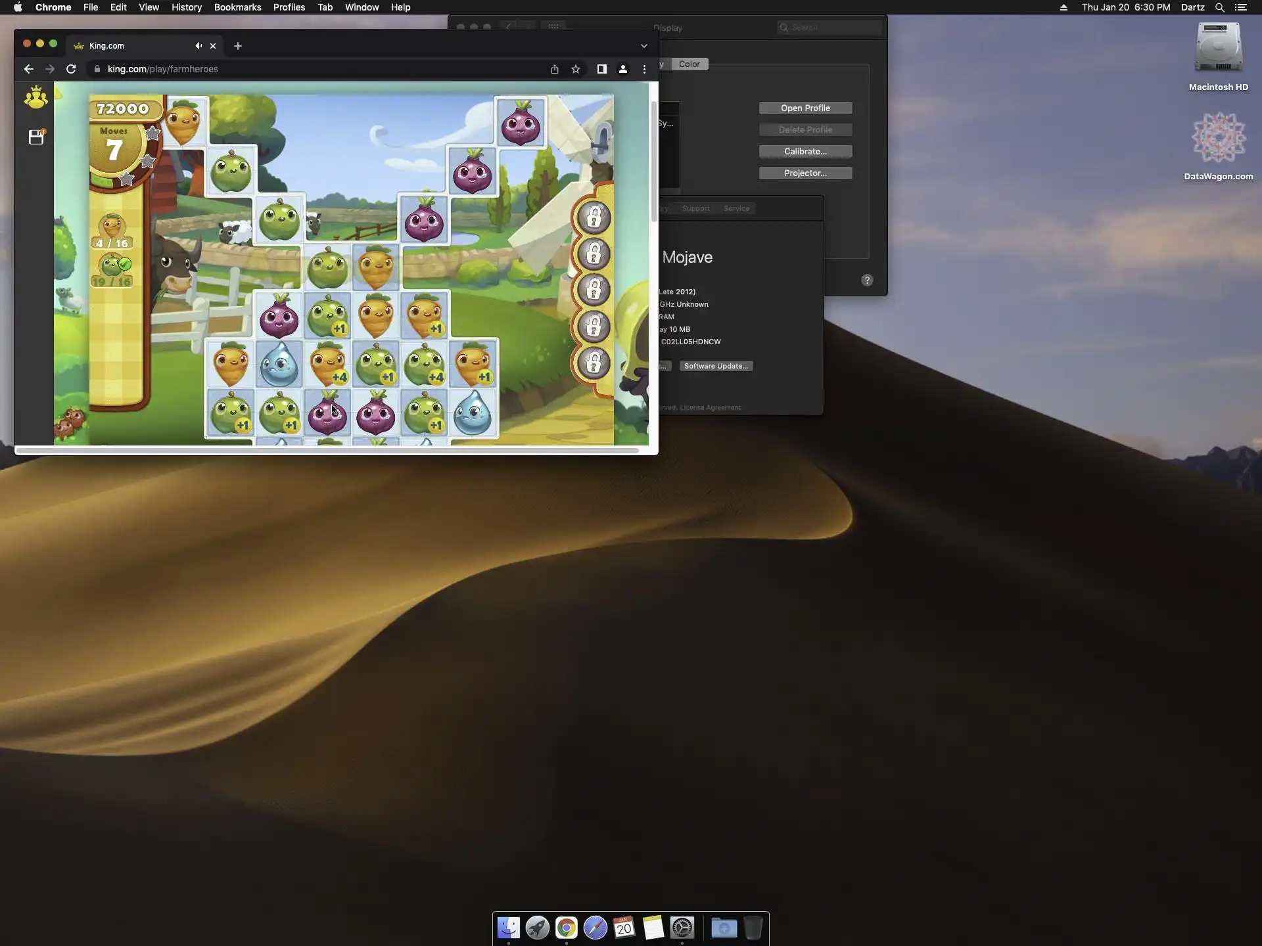Viewport: 1262px width, 946px height.
Task: Click the Chrome address bar URL
Action: point(163,69)
